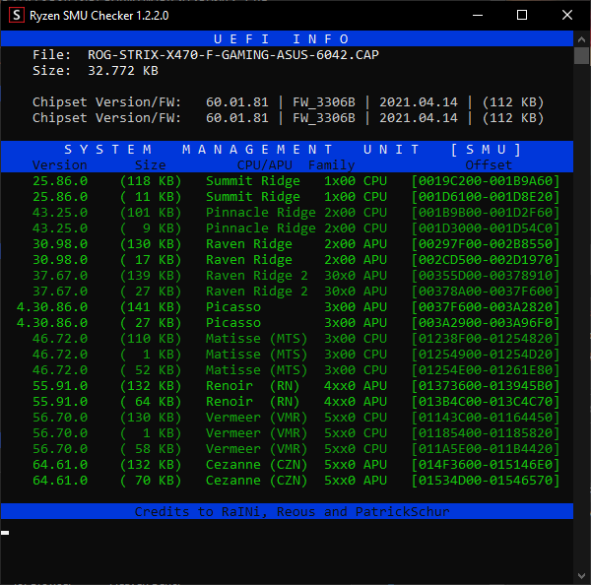Click offset [01254900-01254D20]
This screenshot has width=591, height=585.
point(486,355)
